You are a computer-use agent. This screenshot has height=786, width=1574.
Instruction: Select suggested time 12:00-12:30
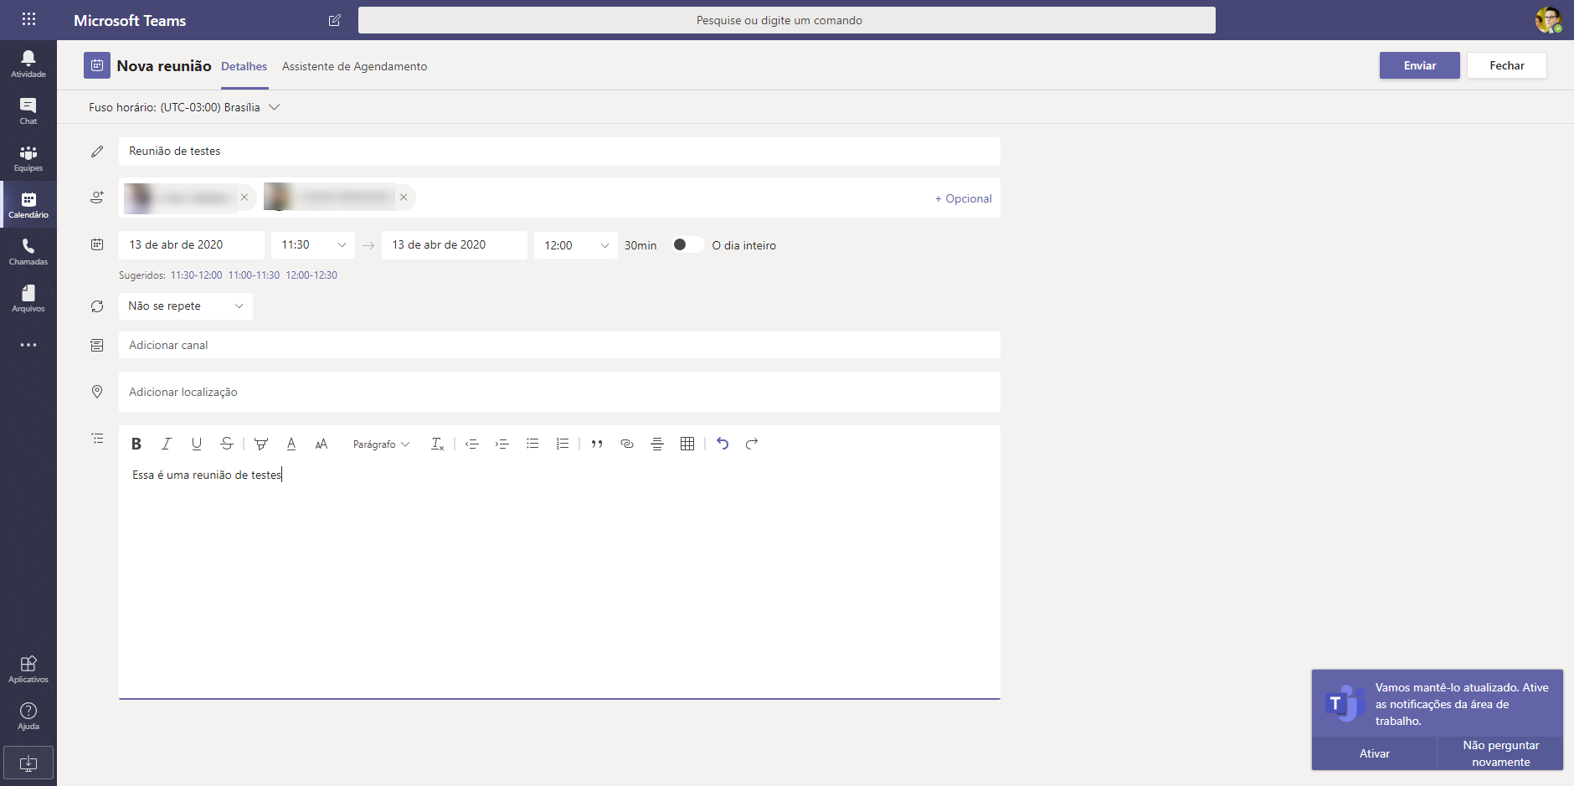coord(311,275)
